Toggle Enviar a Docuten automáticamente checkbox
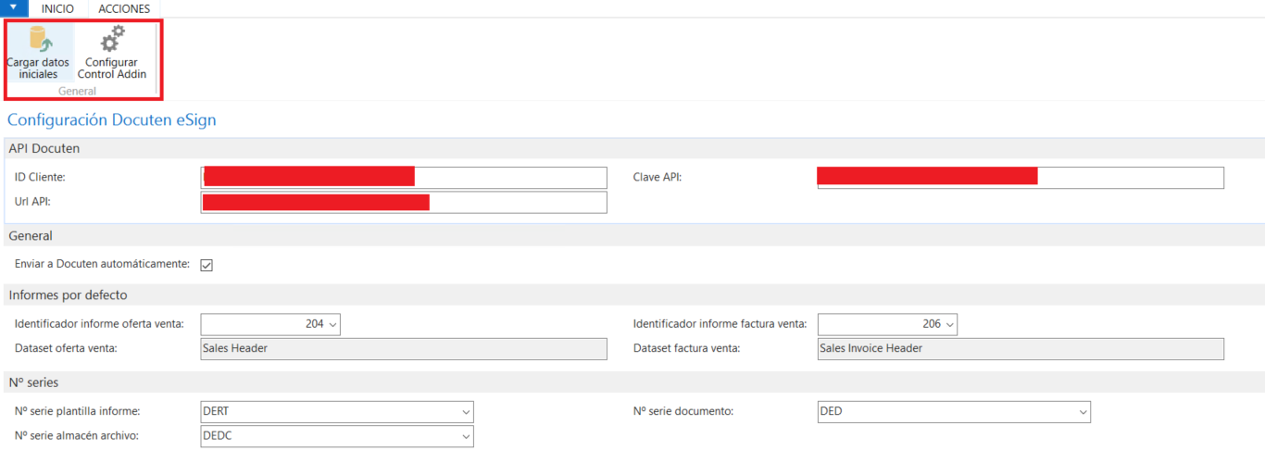 pyautogui.click(x=207, y=265)
